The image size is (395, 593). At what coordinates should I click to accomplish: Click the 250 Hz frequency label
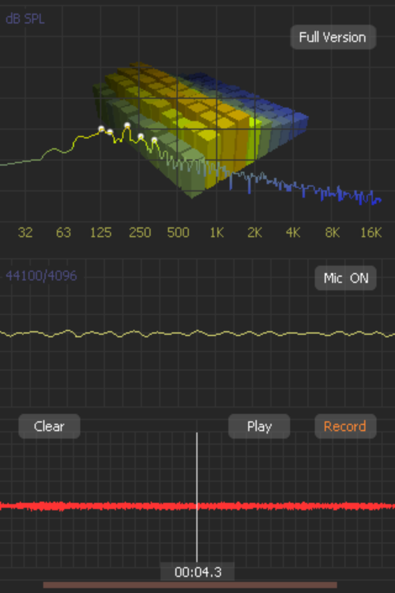(x=140, y=232)
